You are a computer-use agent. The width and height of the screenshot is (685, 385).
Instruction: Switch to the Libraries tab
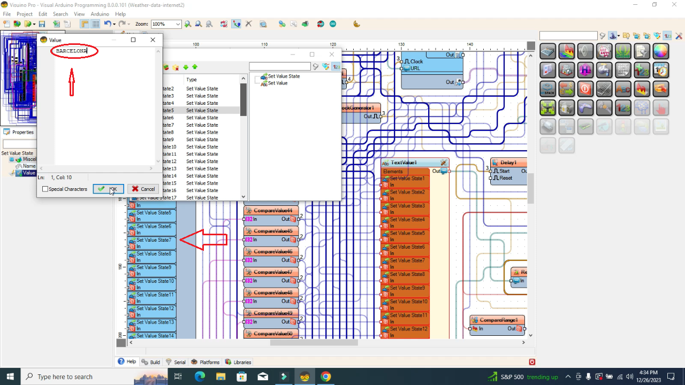tap(238, 362)
